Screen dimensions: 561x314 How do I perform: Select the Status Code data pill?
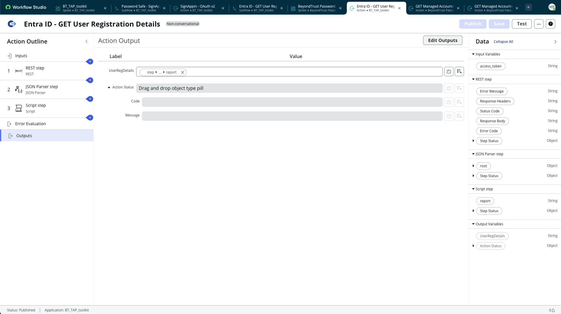490,111
